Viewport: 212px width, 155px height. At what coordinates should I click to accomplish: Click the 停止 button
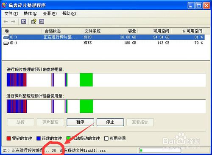[110, 122]
